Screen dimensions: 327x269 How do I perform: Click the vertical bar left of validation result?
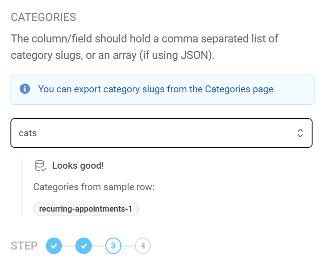point(22,187)
